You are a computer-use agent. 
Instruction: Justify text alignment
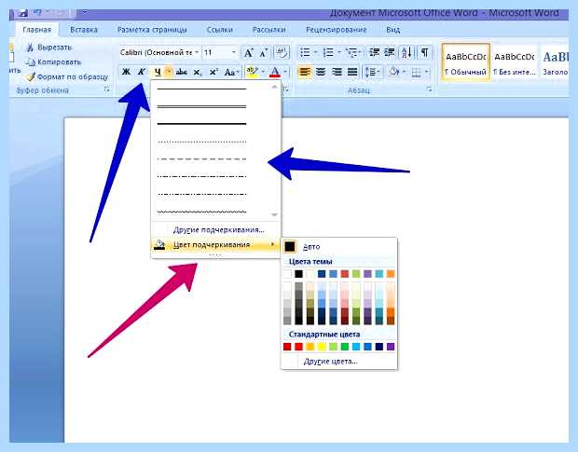pos(352,72)
